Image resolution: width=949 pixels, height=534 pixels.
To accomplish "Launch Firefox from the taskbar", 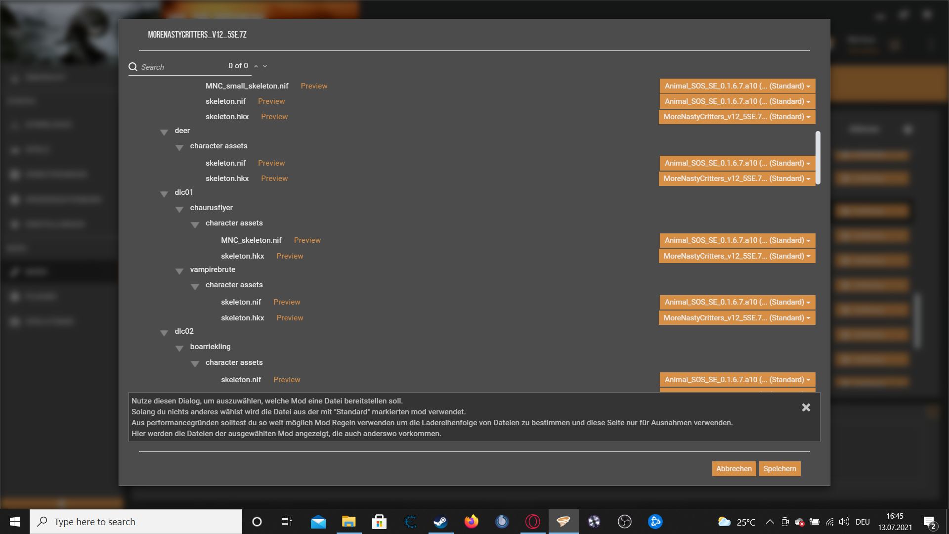I will (x=472, y=522).
